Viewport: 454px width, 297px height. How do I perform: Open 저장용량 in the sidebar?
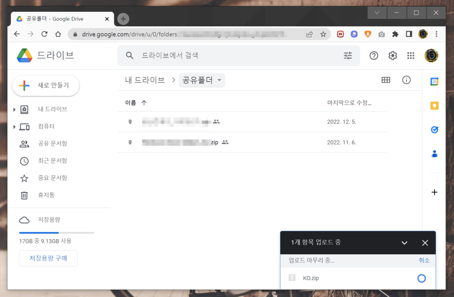(49, 219)
